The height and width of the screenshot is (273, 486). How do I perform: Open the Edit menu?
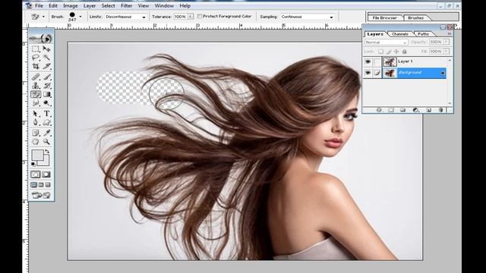53,5
